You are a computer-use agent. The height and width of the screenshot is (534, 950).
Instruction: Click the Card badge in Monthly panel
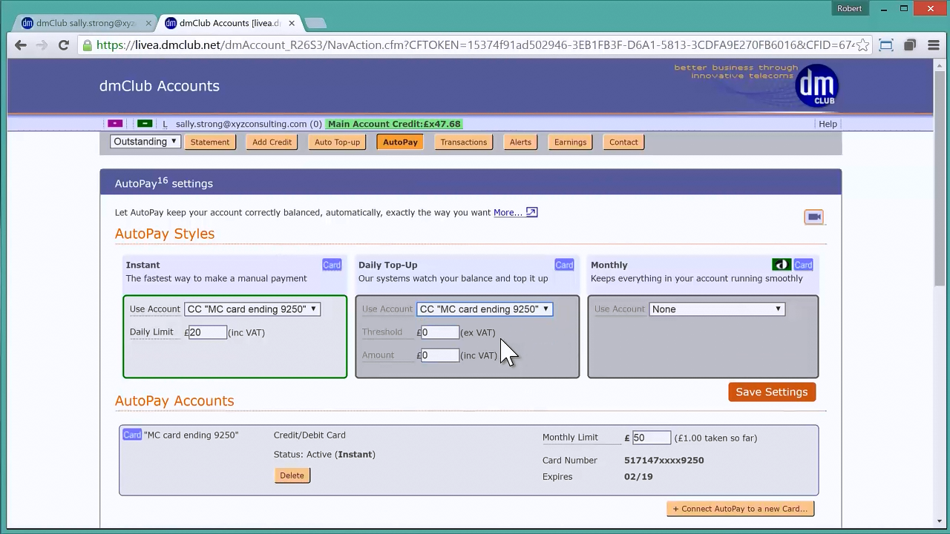[803, 265]
